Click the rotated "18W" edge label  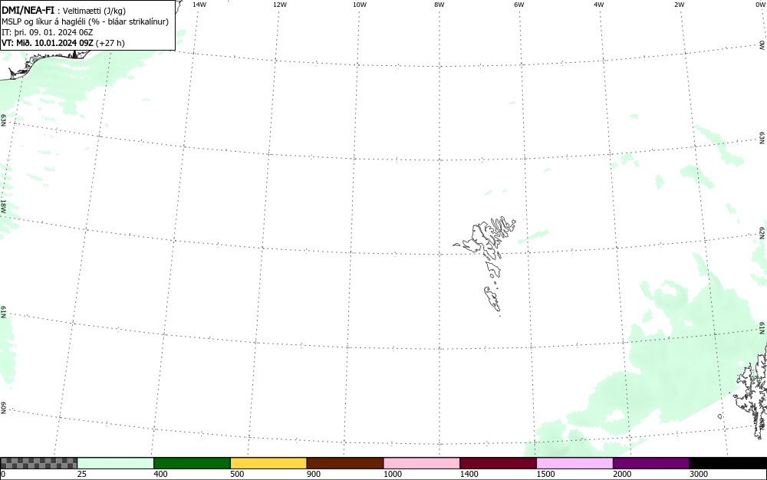(x=3, y=205)
